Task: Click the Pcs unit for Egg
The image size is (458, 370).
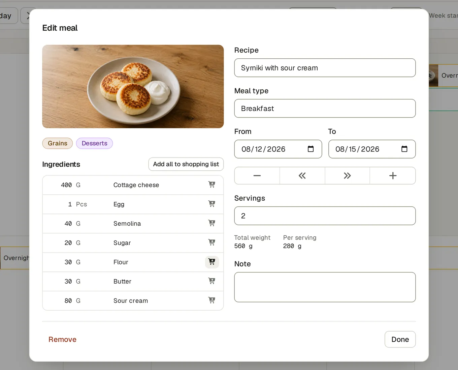Action: click(x=81, y=204)
